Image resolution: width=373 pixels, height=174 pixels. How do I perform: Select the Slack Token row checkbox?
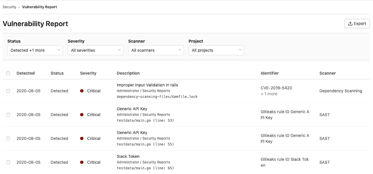(x=8, y=162)
